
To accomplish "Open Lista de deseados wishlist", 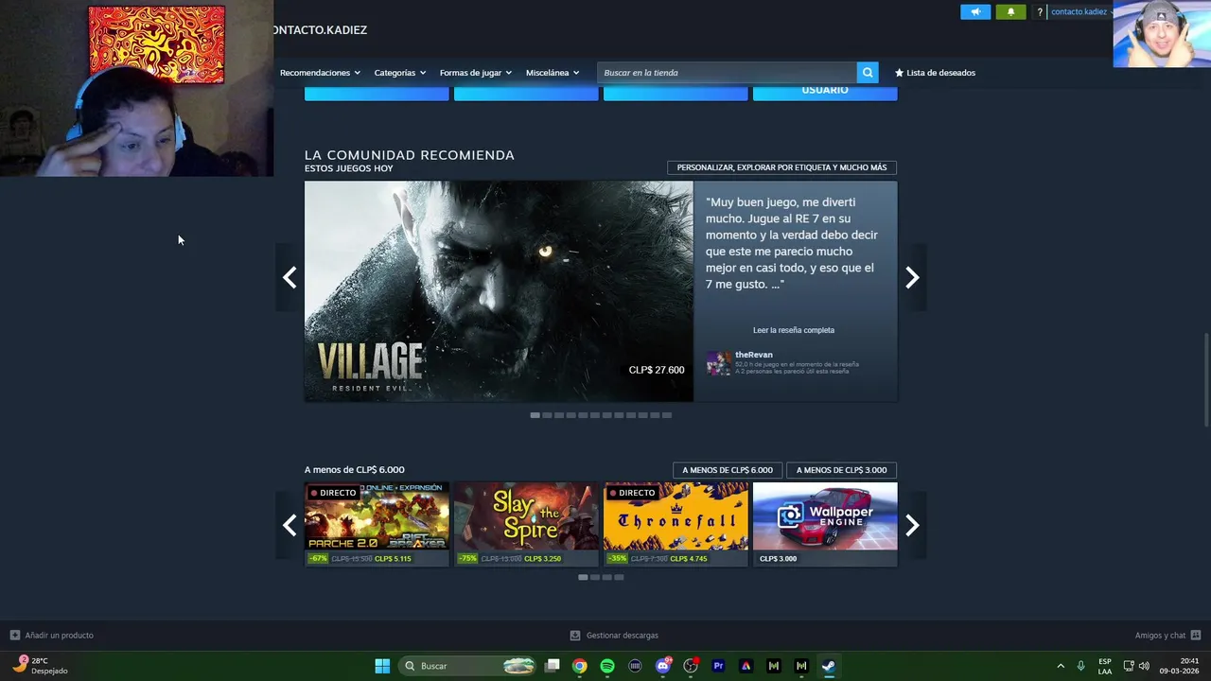I will pyautogui.click(x=935, y=73).
